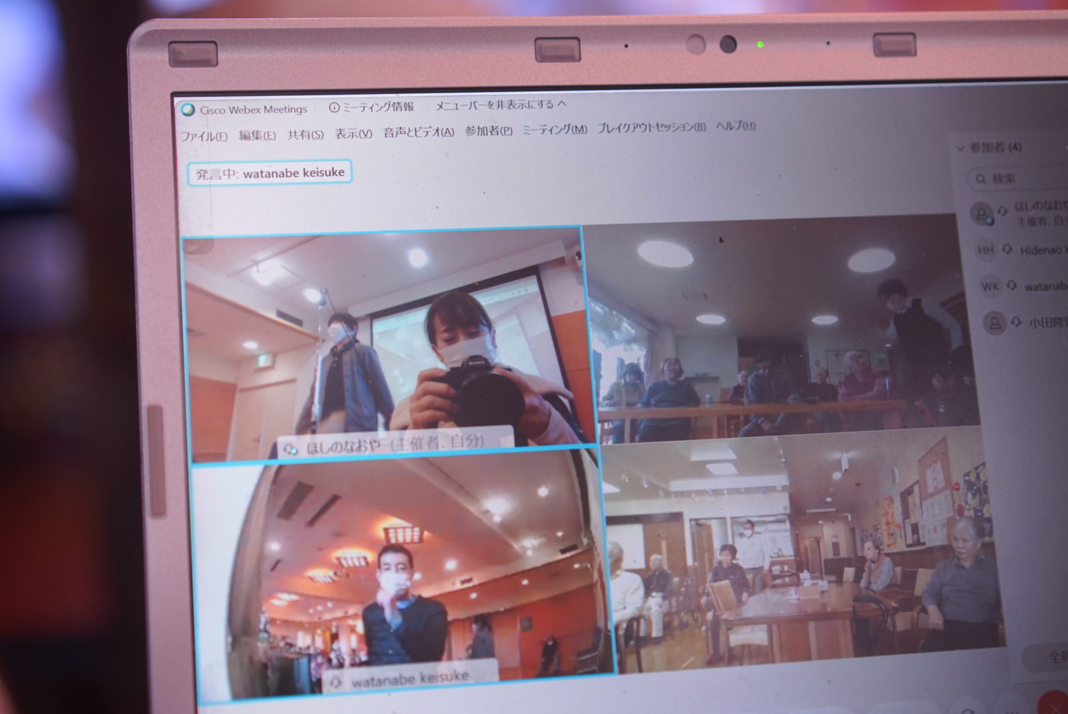Viewport: 1068px width, 714px height.
Task: Open the ブレイクアウトセッション(B) menu
Action: pyautogui.click(x=651, y=128)
